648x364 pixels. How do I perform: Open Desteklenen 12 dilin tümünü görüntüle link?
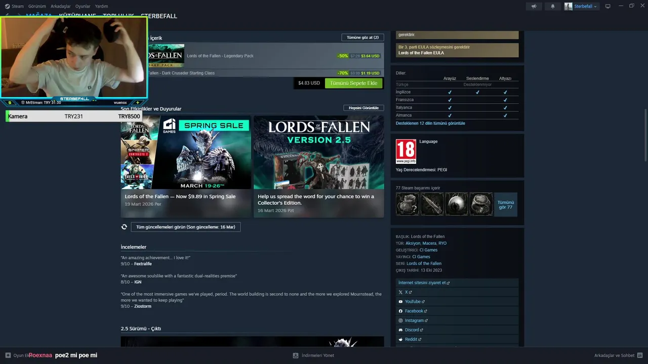click(430, 123)
